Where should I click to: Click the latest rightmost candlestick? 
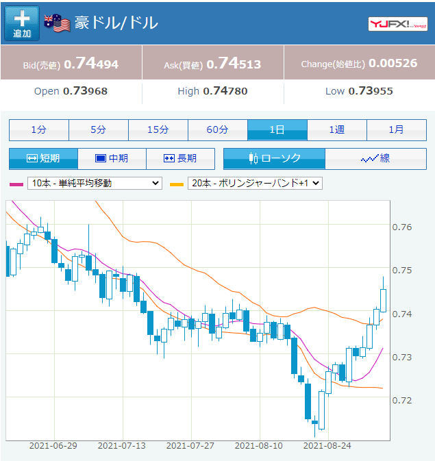[383, 301]
